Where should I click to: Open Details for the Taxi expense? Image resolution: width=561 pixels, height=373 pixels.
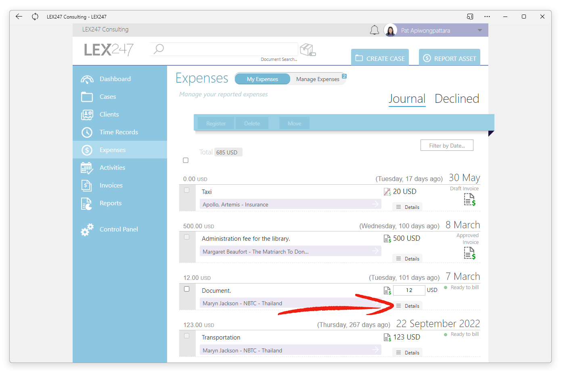pos(407,207)
